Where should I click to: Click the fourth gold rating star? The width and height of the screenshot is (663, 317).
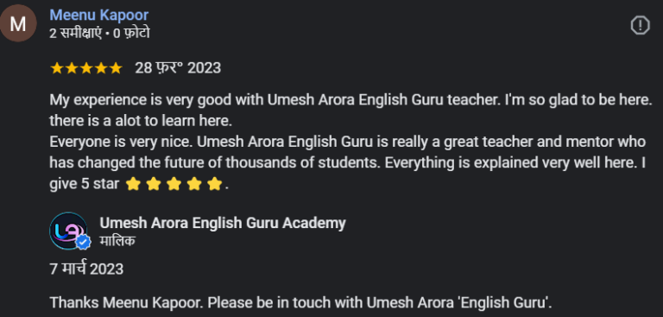pos(101,68)
